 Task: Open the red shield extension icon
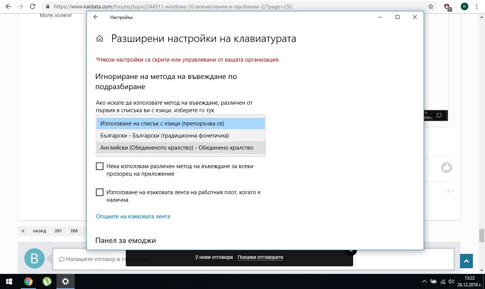click(x=447, y=7)
